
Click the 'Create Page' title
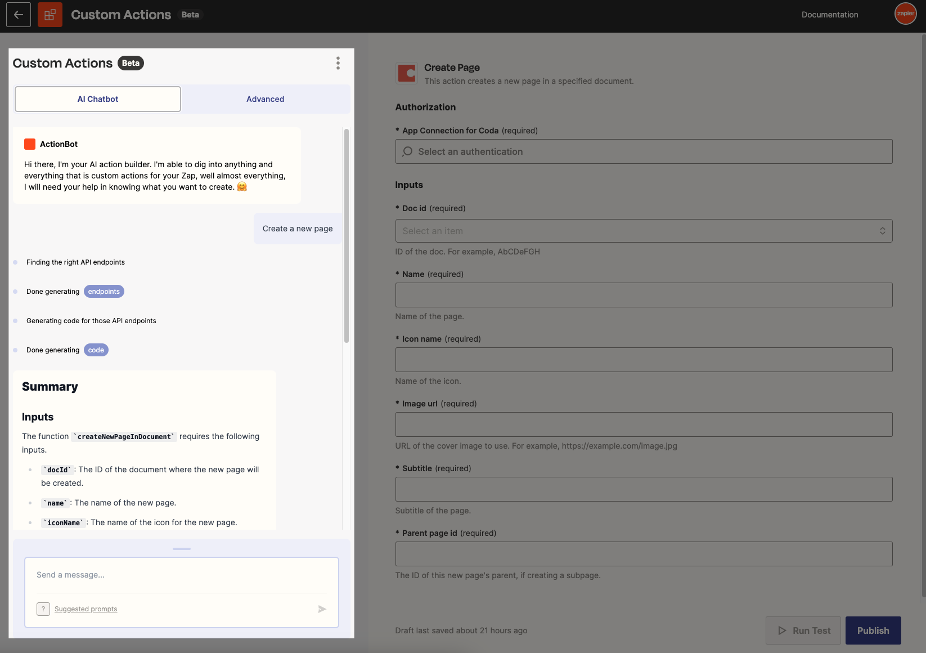[452, 68]
